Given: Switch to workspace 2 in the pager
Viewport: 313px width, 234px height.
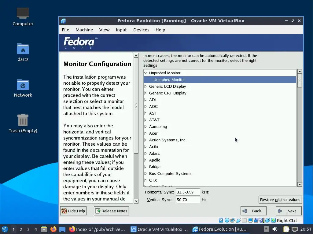Looking at the screenshot, I should pyautogui.click(x=21, y=229).
